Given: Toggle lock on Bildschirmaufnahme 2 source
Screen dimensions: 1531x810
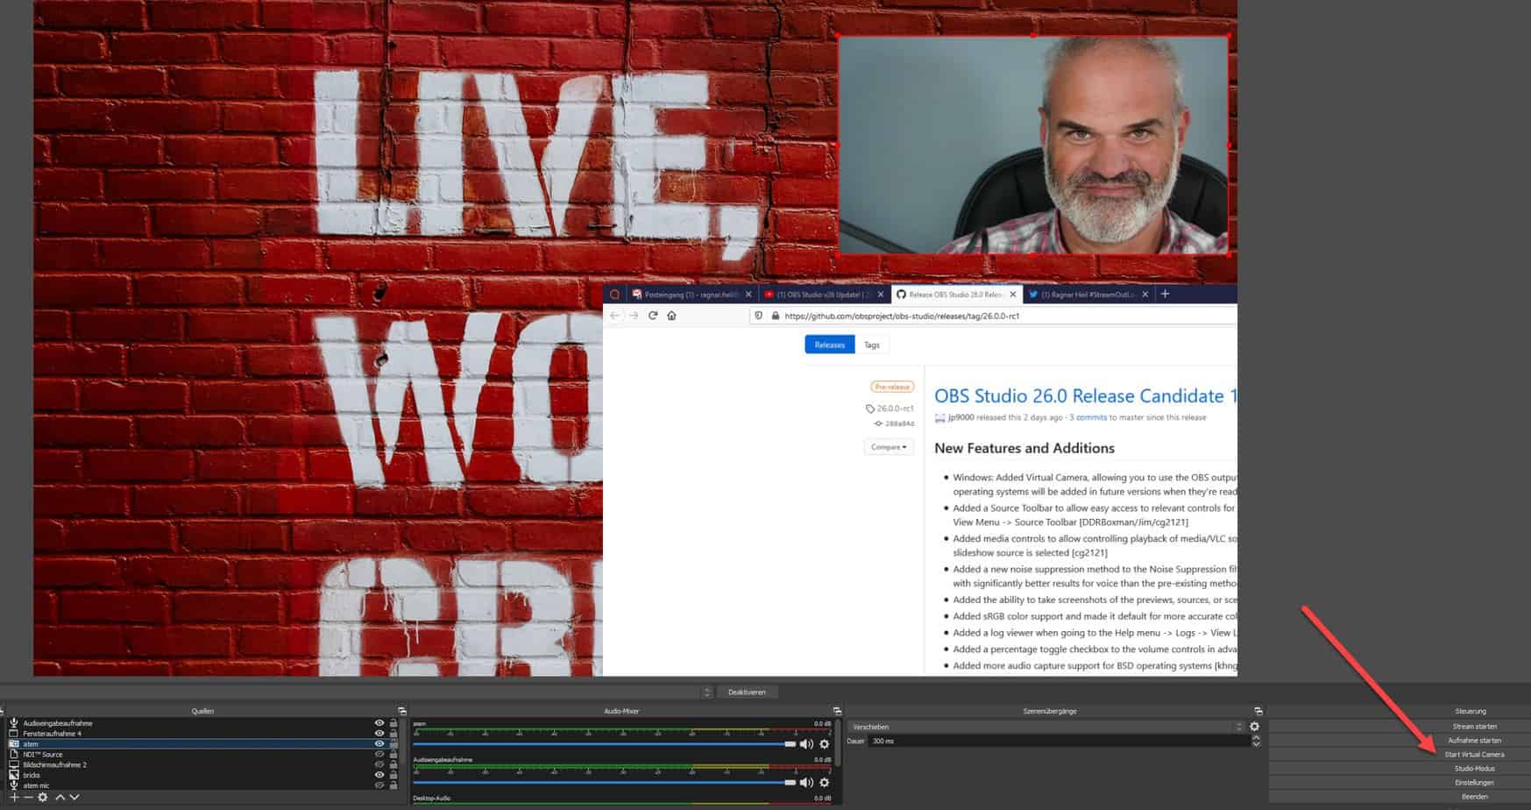Looking at the screenshot, I should point(393,764).
